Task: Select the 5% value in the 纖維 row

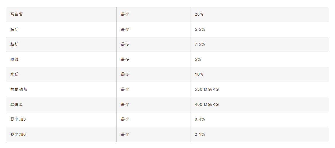Action: coord(198,59)
